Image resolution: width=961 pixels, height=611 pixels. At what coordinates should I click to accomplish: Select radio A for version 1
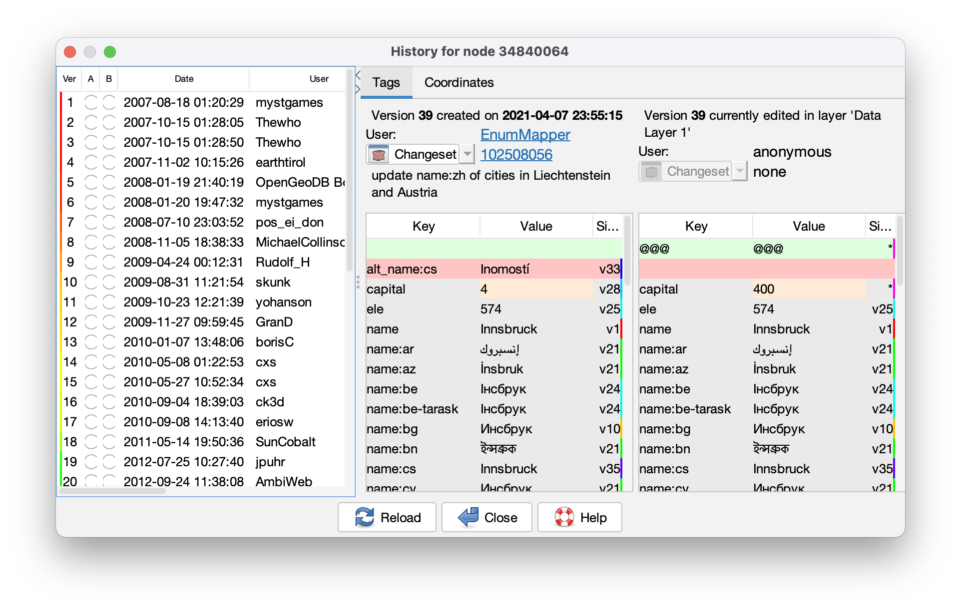[x=91, y=102]
